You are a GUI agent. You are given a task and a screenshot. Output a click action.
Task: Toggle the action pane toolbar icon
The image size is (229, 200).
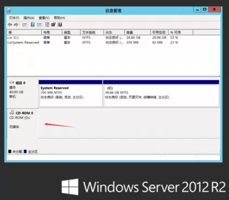(x=39, y=25)
